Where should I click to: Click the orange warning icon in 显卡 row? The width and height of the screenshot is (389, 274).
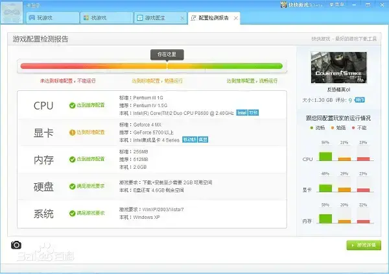(72, 132)
